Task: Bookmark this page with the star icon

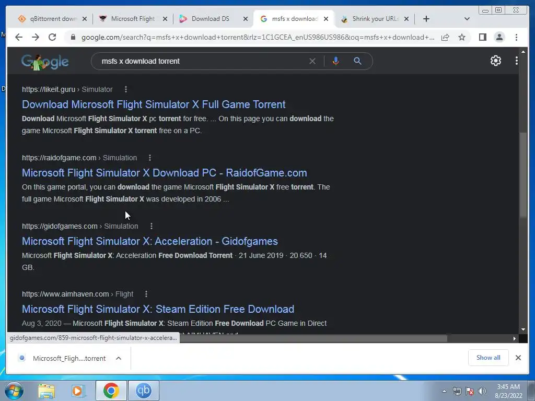Action: coord(462,37)
